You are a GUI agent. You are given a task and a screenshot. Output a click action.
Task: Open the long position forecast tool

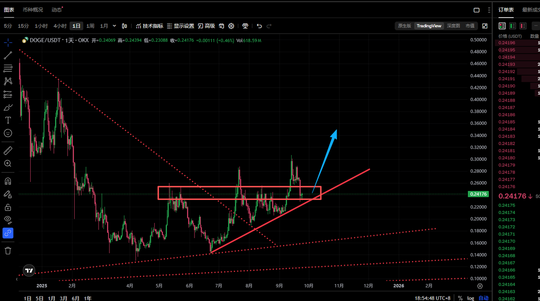8,94
